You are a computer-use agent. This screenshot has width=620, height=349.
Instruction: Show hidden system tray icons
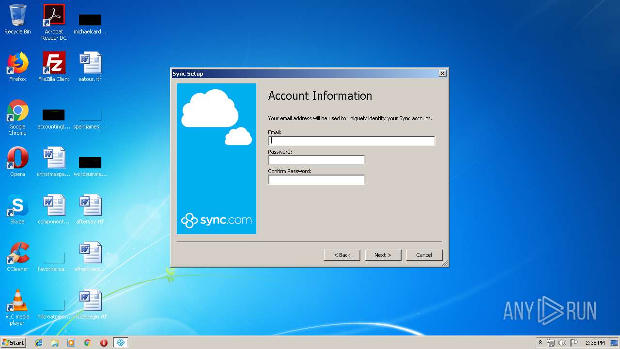540,343
